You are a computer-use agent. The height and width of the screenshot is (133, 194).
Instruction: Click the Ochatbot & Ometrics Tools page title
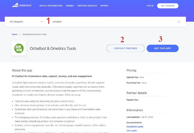(x=53, y=48)
